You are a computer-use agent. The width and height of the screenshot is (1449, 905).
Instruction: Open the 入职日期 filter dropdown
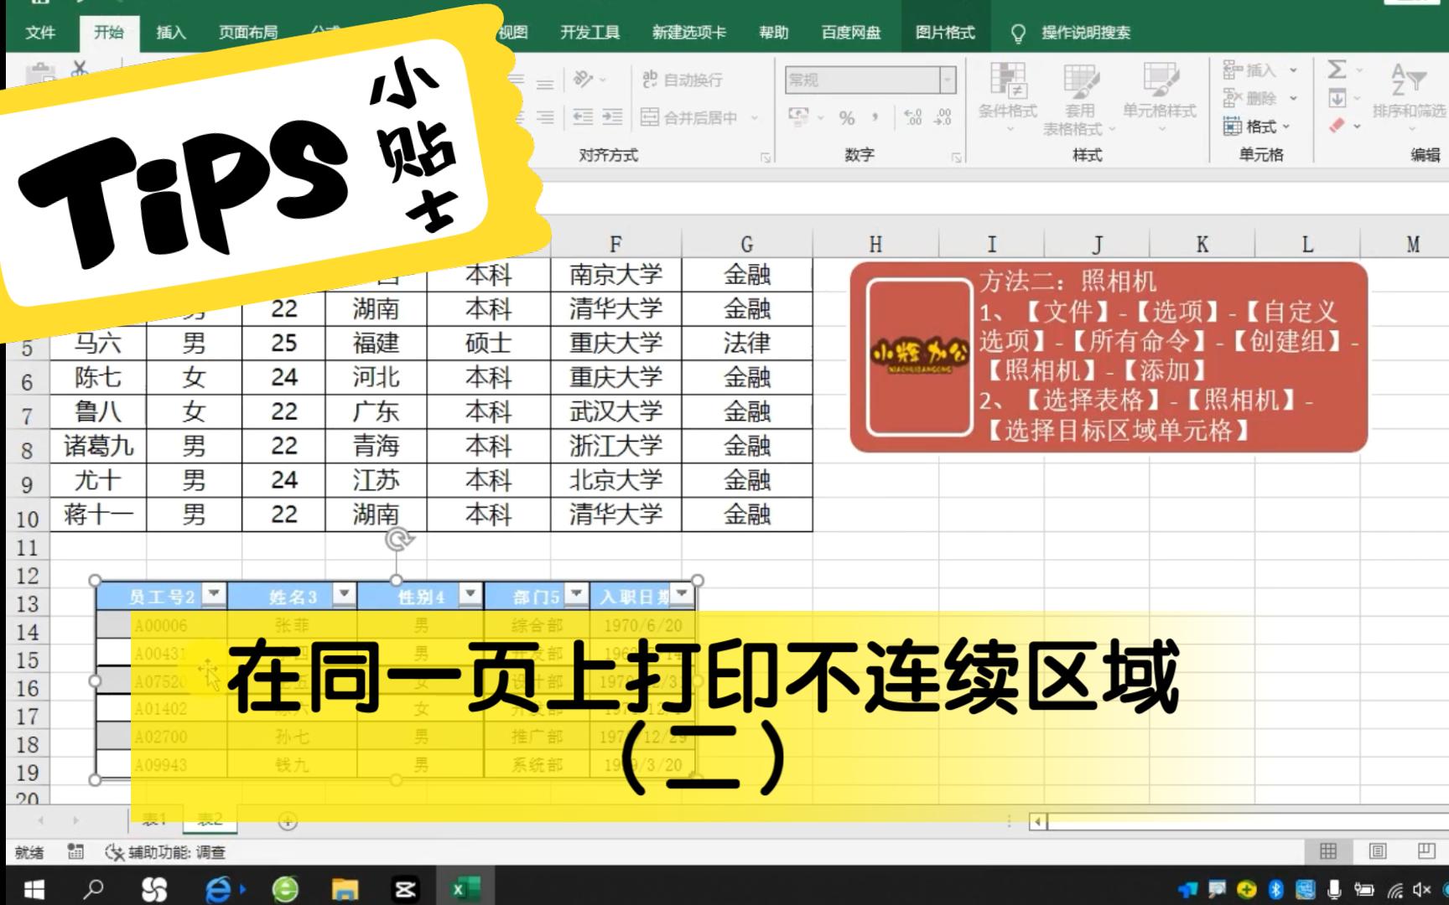pos(683,594)
